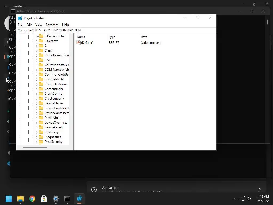This screenshot has height=205, width=273.
Task: Expand the ContentIndex key
Action: point(37,89)
